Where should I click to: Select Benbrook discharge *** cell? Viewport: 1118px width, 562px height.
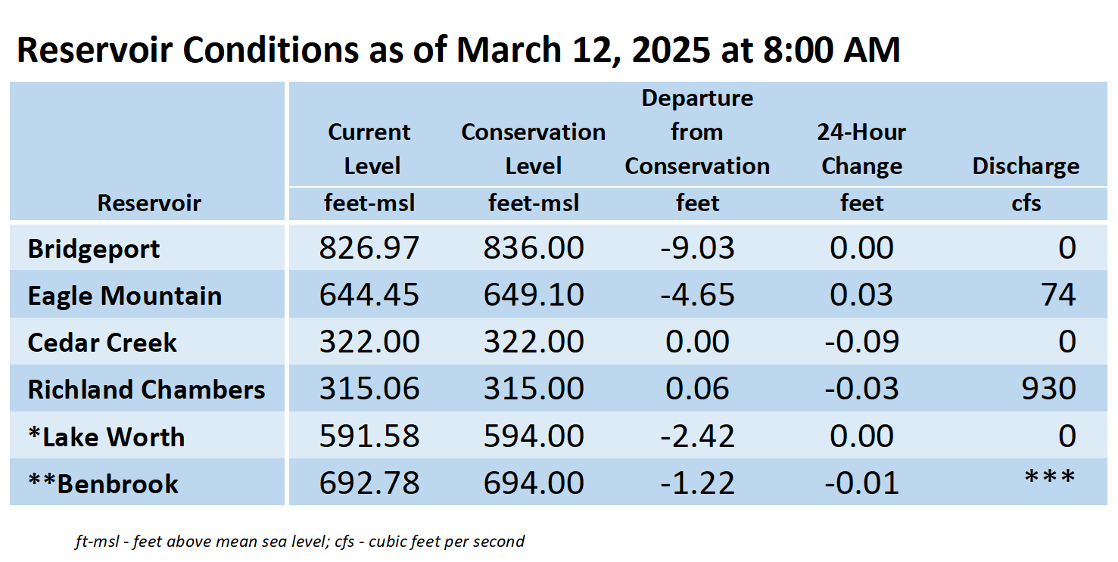(x=1049, y=478)
